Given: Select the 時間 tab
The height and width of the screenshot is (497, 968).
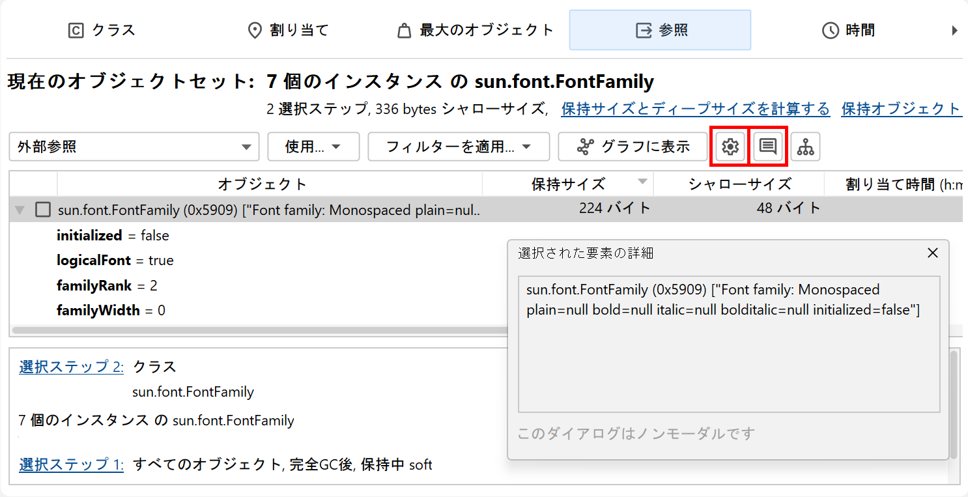Looking at the screenshot, I should click(x=848, y=30).
